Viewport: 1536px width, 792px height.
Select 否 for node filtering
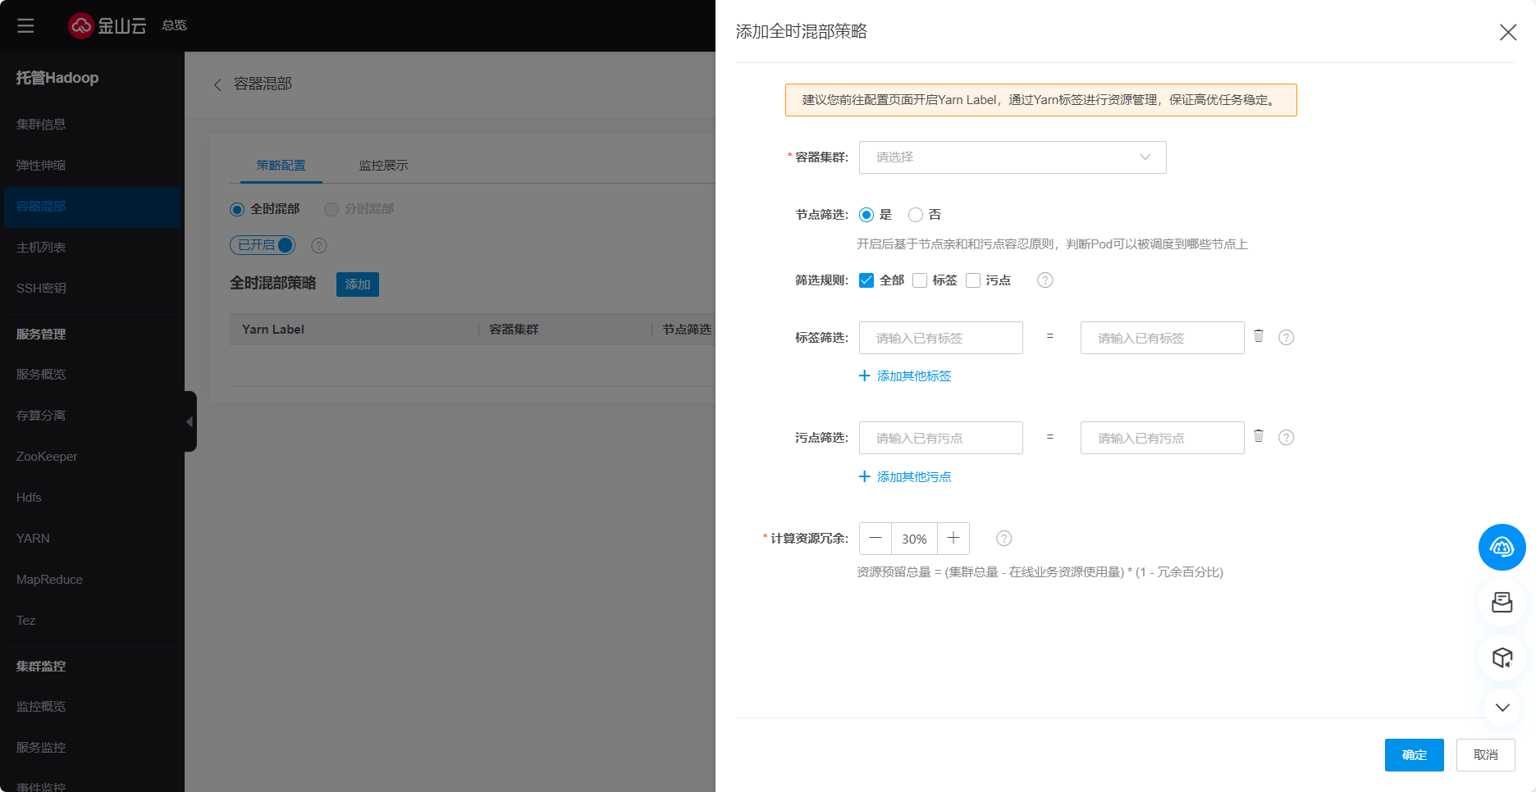coord(916,215)
